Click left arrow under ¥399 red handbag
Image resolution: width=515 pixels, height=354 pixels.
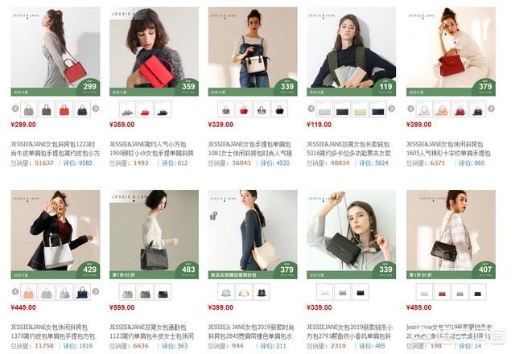point(410,109)
